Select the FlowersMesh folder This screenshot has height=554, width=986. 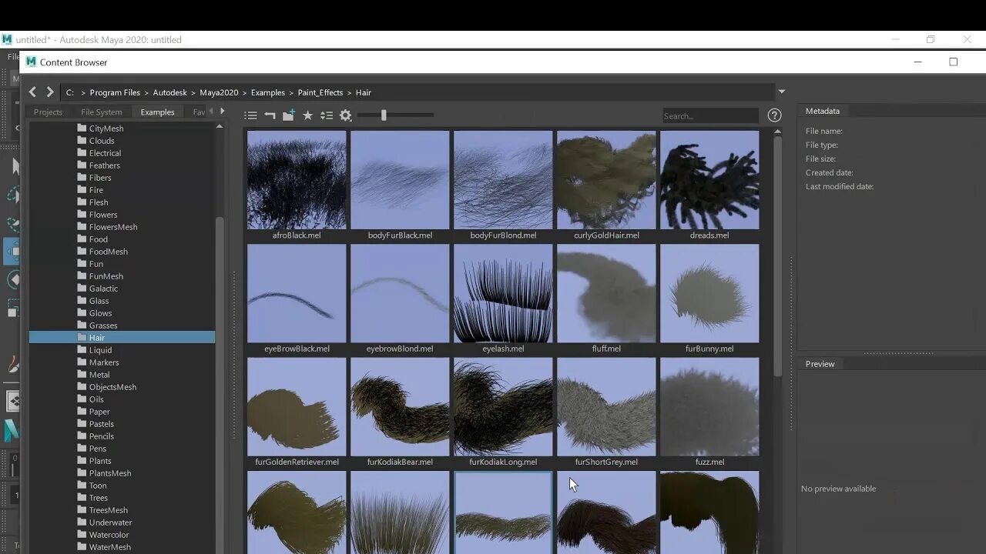point(113,227)
